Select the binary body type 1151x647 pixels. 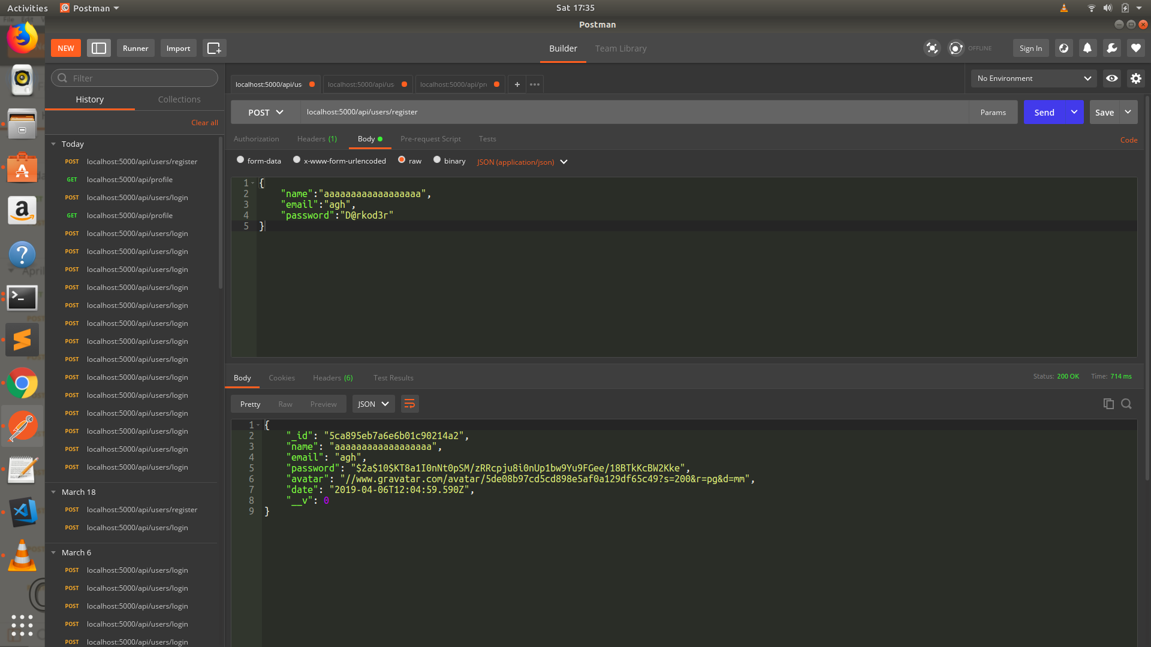[437, 160]
